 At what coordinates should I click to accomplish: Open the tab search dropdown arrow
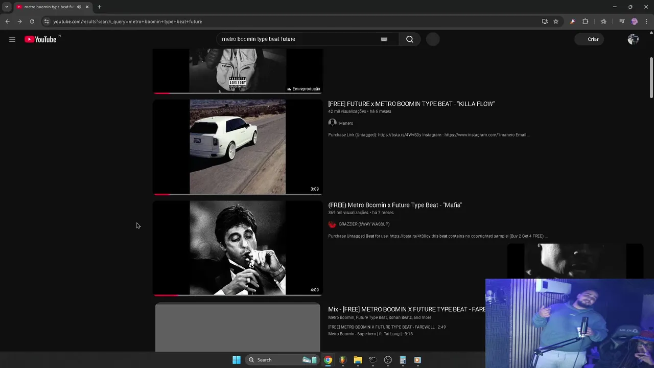7,7
